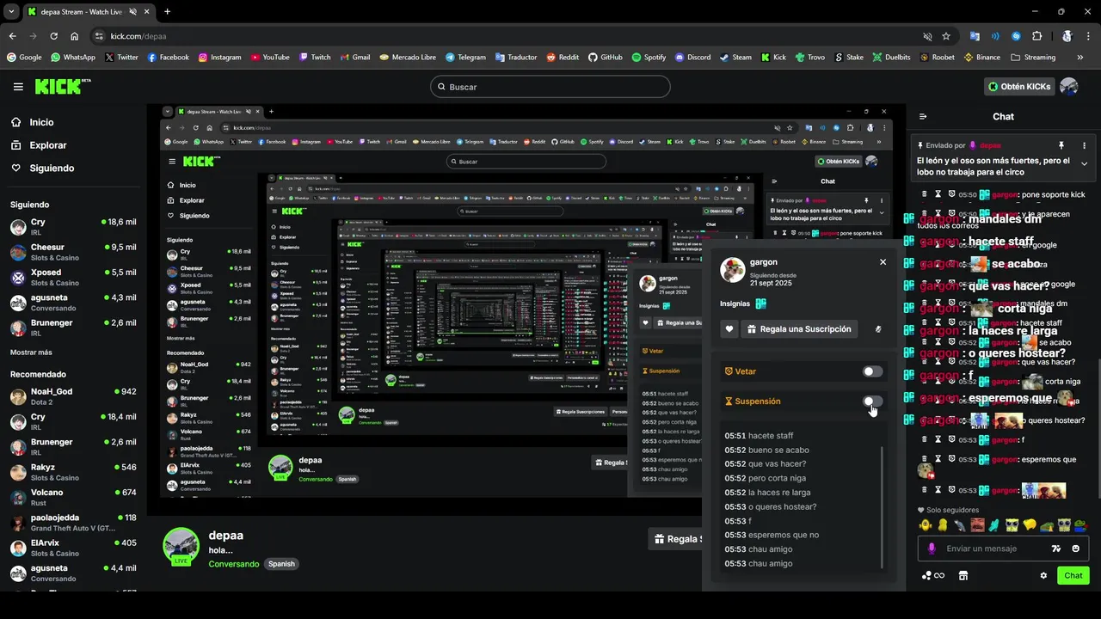Send message with green Chat button
The image size is (1101, 619).
(1073, 576)
